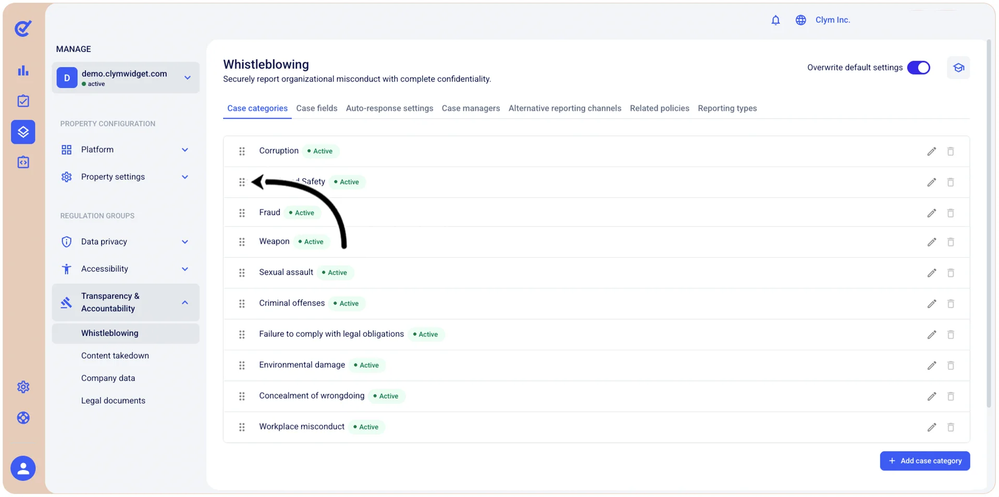The image size is (999, 497).
Task: Click drag handle of Corruption row
Action: click(242, 151)
